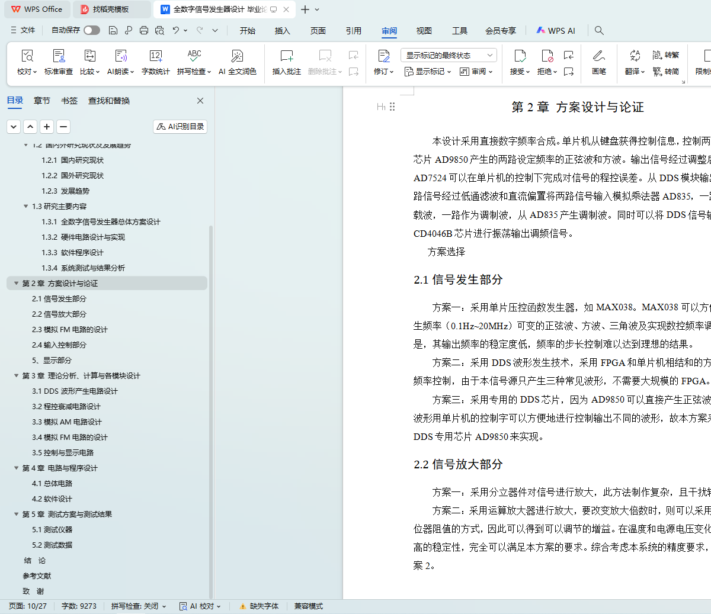Click the 标准审查 (standard review) icon

coord(59,56)
